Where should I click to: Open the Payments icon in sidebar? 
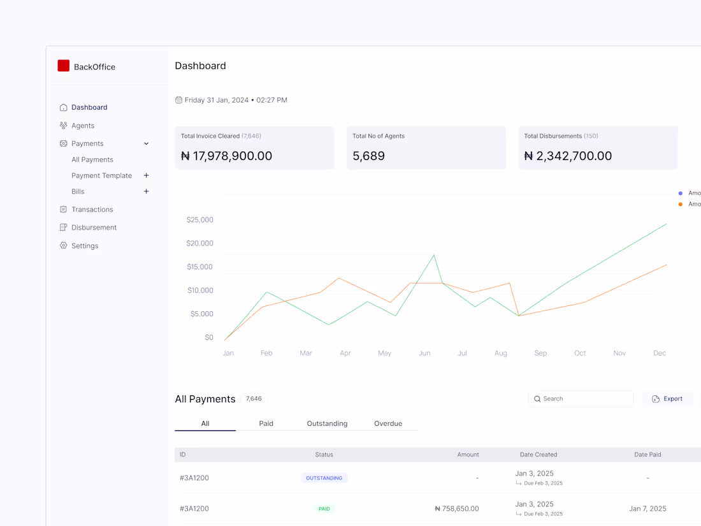point(64,143)
